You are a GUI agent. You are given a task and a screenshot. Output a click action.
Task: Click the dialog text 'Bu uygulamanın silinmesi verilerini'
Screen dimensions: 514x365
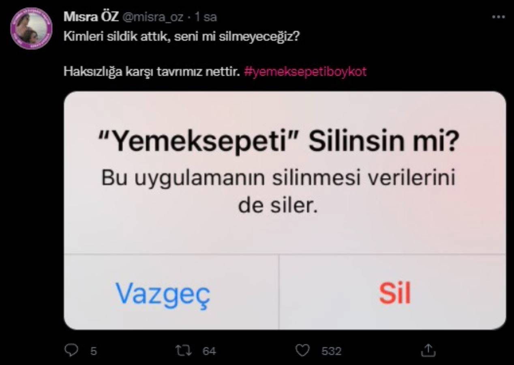(x=278, y=180)
